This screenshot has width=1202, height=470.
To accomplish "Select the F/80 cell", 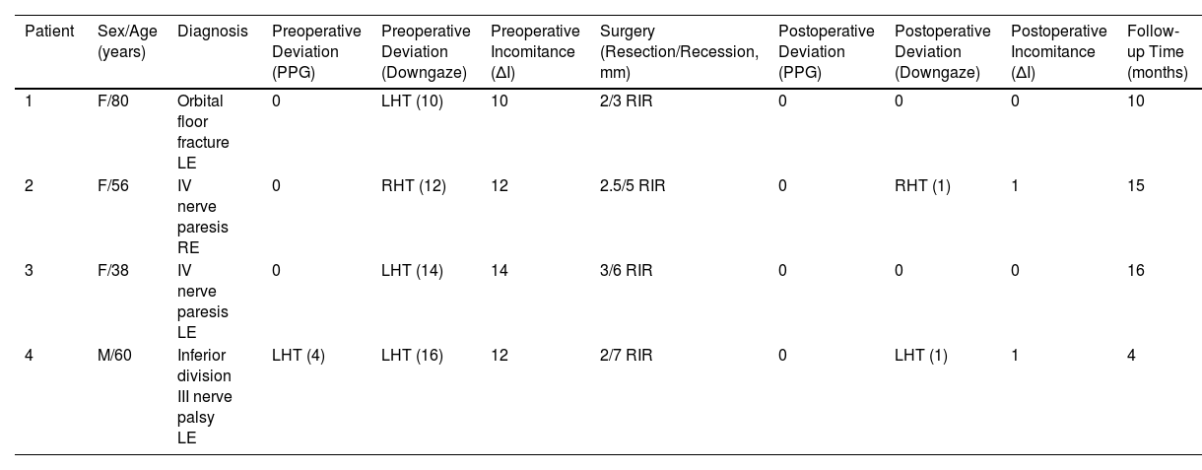I will click(113, 101).
